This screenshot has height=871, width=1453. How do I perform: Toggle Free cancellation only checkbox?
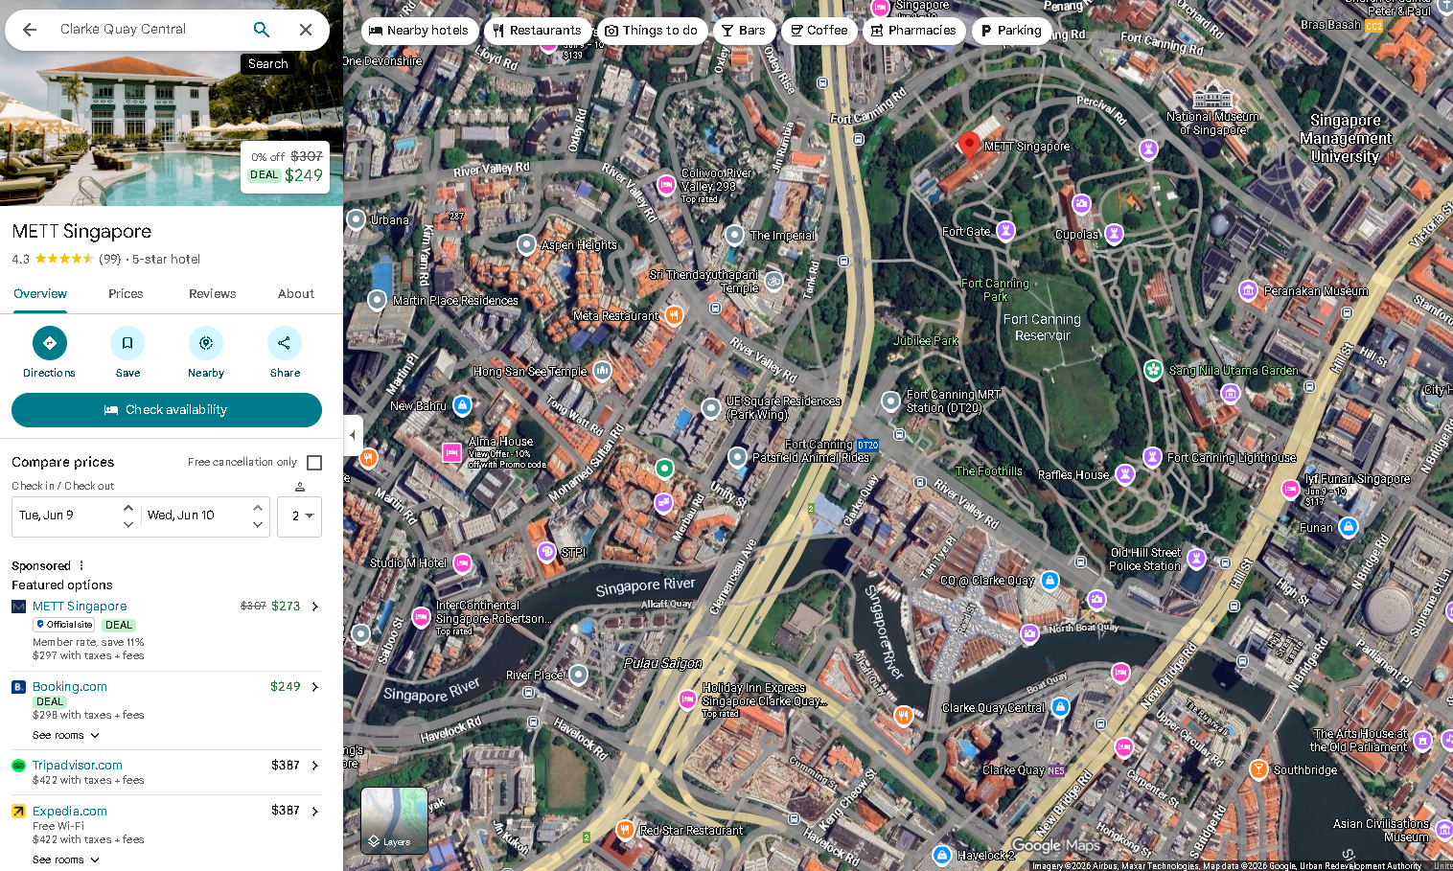[x=314, y=463]
